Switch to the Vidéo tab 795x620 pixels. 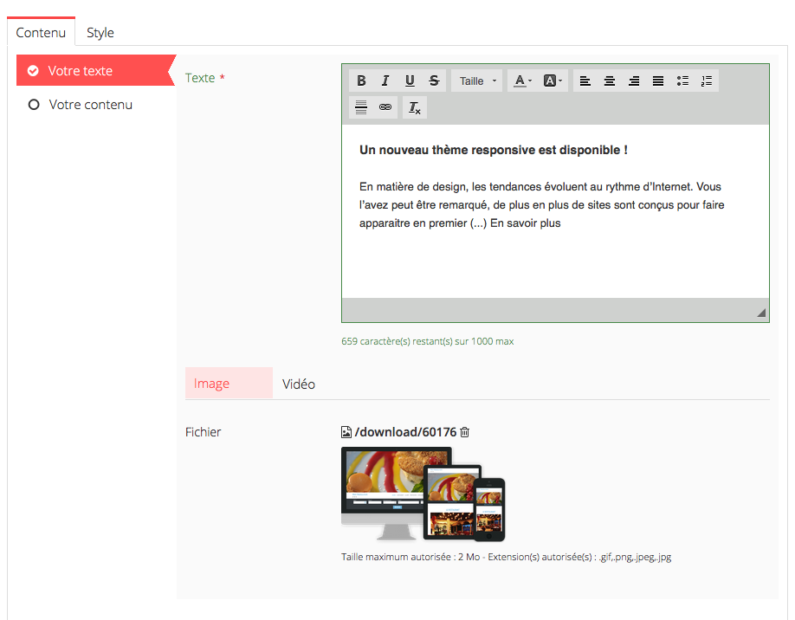tap(299, 384)
